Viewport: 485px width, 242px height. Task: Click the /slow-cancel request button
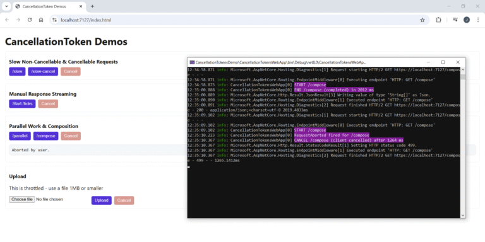pos(43,72)
